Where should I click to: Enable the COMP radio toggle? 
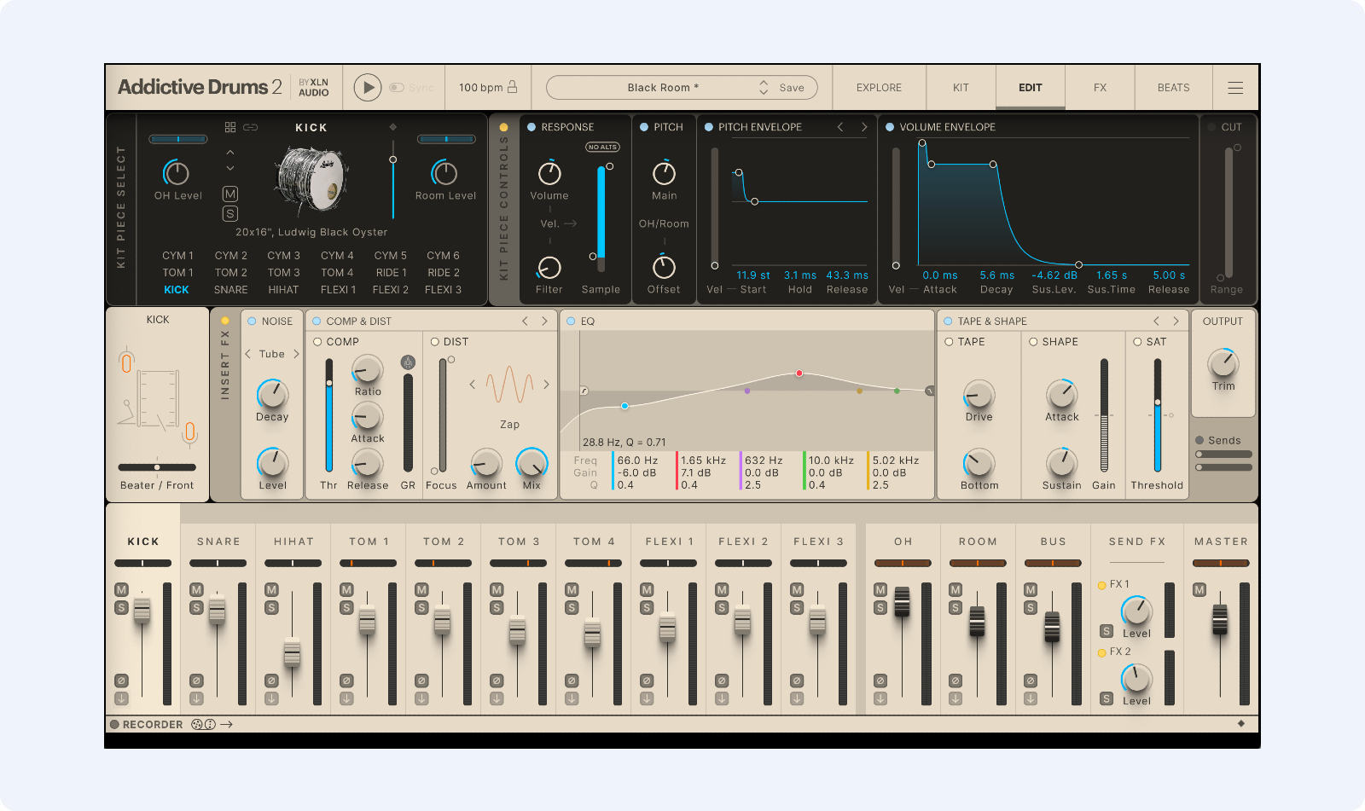pyautogui.click(x=317, y=342)
